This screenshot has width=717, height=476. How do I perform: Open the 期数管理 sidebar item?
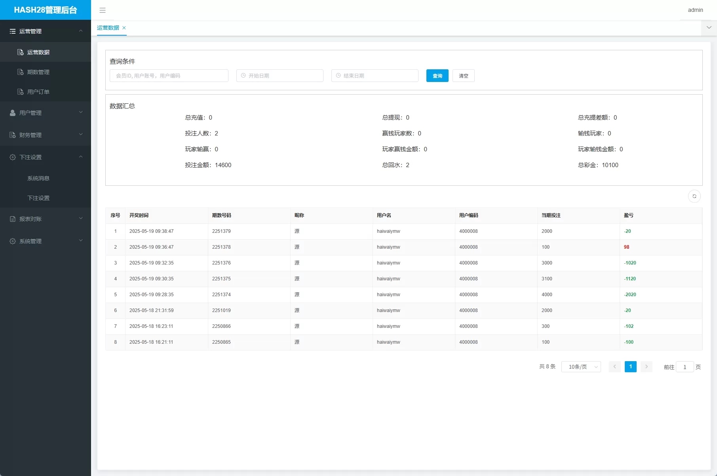(38, 72)
